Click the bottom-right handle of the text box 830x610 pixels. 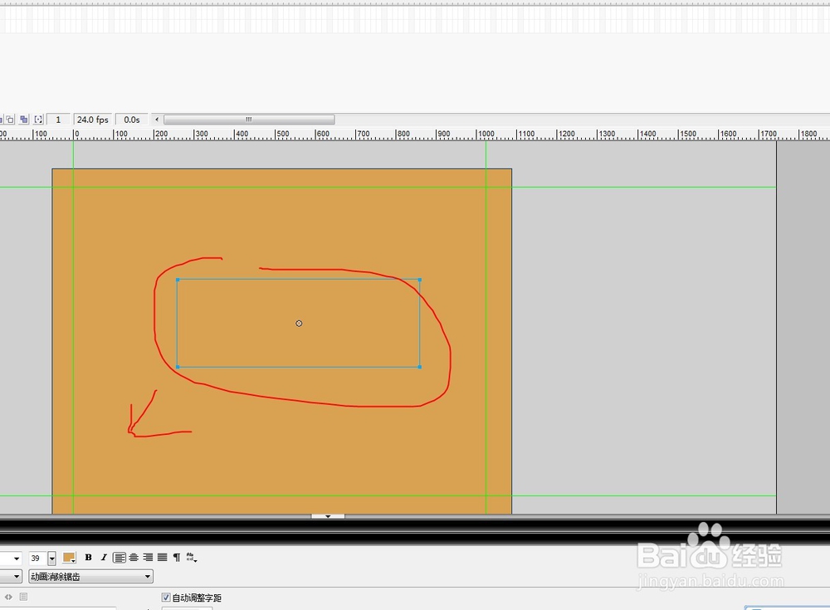click(x=420, y=367)
